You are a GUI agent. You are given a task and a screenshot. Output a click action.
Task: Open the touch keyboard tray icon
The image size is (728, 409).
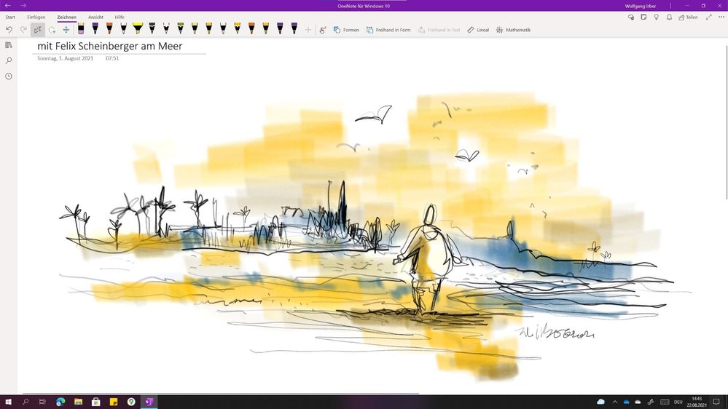[x=665, y=402]
